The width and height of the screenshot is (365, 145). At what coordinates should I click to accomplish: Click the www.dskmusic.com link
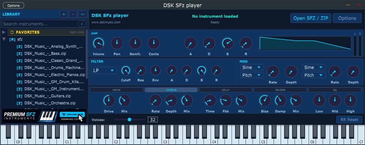106,22
